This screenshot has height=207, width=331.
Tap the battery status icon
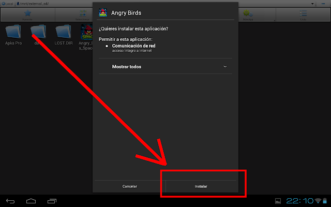pyautogui.click(x=325, y=201)
